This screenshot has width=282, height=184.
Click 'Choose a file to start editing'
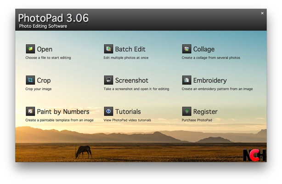click(48, 57)
